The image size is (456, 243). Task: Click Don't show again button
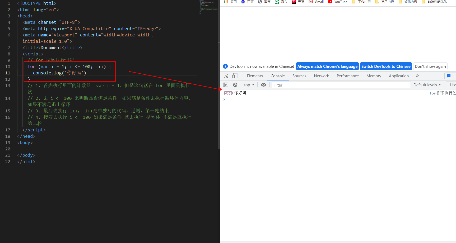(x=430, y=66)
